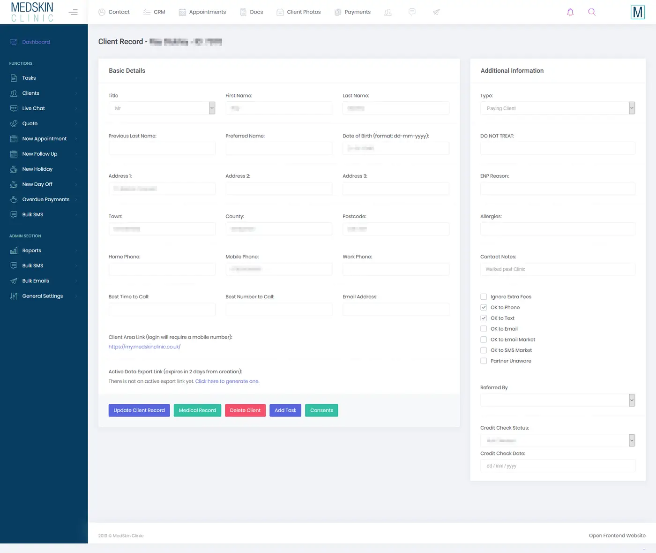Open Payments in the top bar
Image resolution: width=656 pixels, height=553 pixels.
point(352,12)
